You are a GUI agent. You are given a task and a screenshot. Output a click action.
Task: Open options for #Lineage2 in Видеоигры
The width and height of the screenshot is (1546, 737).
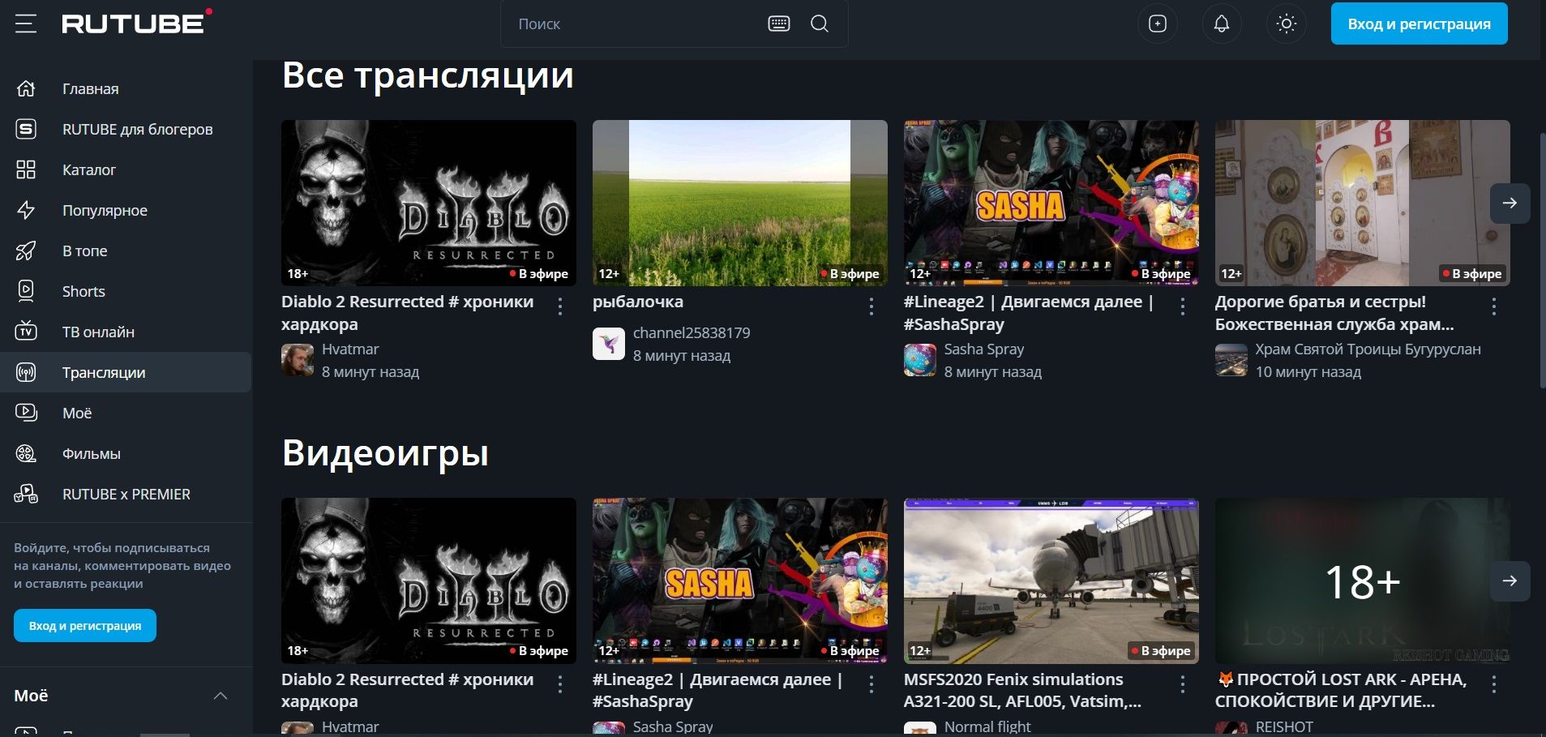[871, 683]
